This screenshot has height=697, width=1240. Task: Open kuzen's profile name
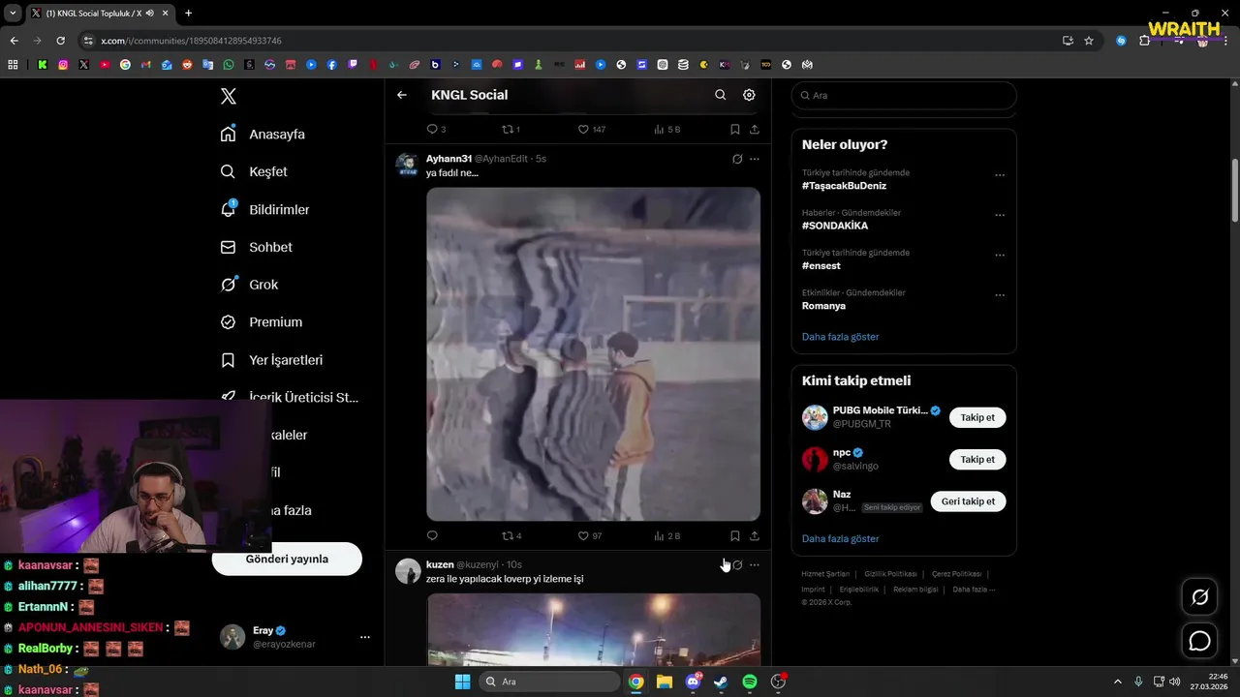tap(440, 564)
